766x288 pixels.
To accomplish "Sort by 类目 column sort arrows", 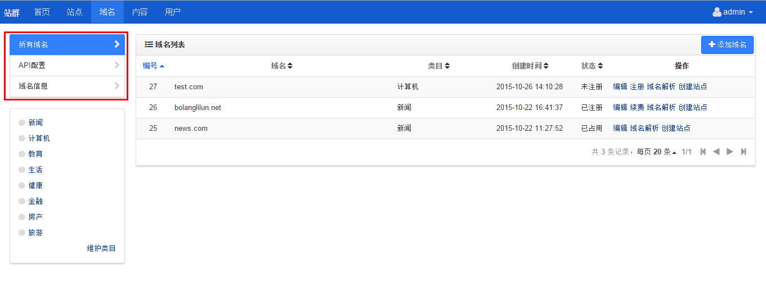I will point(447,66).
